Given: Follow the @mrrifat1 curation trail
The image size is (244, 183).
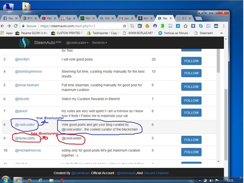Looking at the screenshot, I should click(191, 61).
